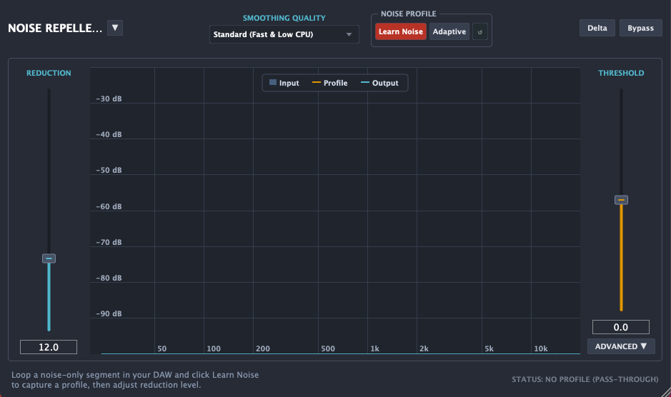Click the 50 frequency axis label
This screenshot has width=671, height=397.
tap(161, 348)
